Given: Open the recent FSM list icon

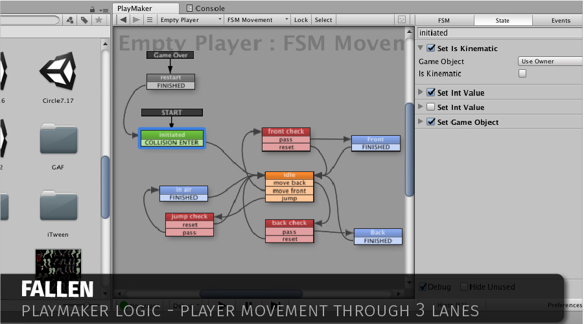Looking at the screenshot, I should pos(150,20).
